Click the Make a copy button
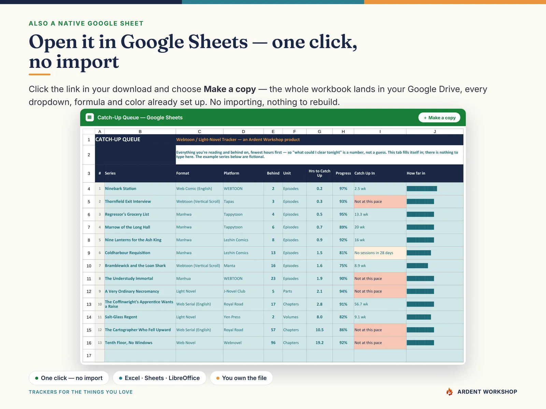The height and width of the screenshot is (409, 546). coord(439,118)
